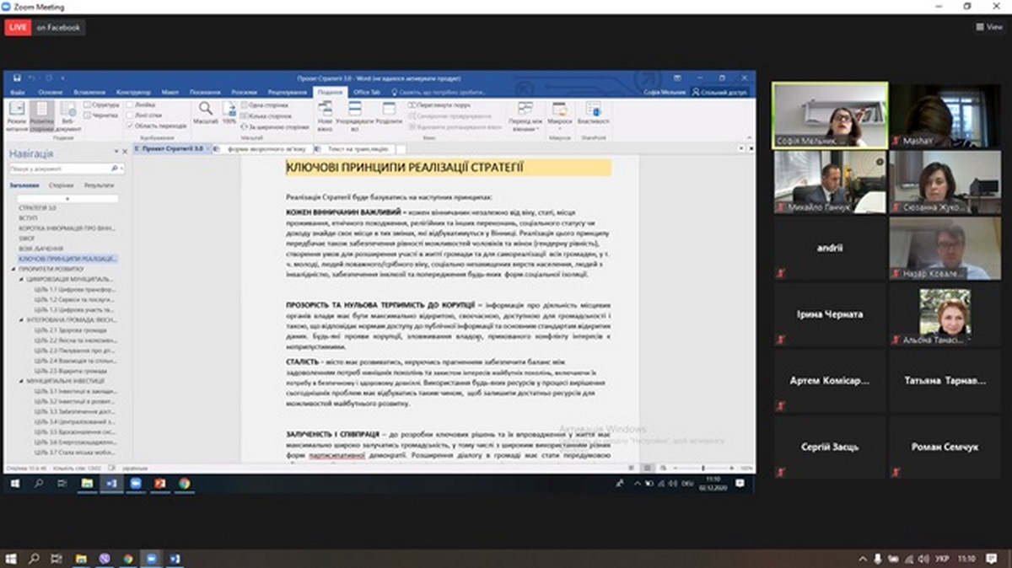This screenshot has width=1012, height=568.
Task: Click the Zoom app icon in bottom taskbar
Action: click(x=152, y=558)
